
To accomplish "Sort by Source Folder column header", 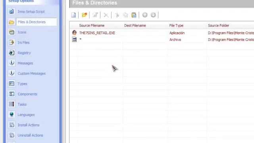I will (x=219, y=25).
